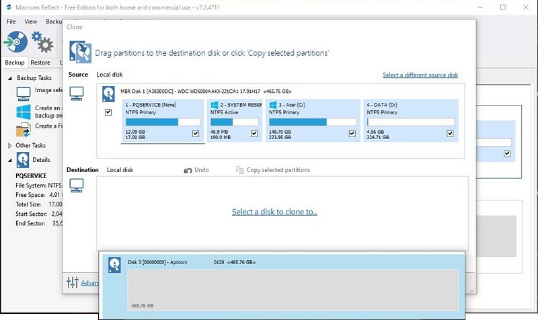This screenshot has height=320, width=538.
Task: Click the Acer (C:) partition usage bar
Action: pyautogui.click(x=313, y=122)
